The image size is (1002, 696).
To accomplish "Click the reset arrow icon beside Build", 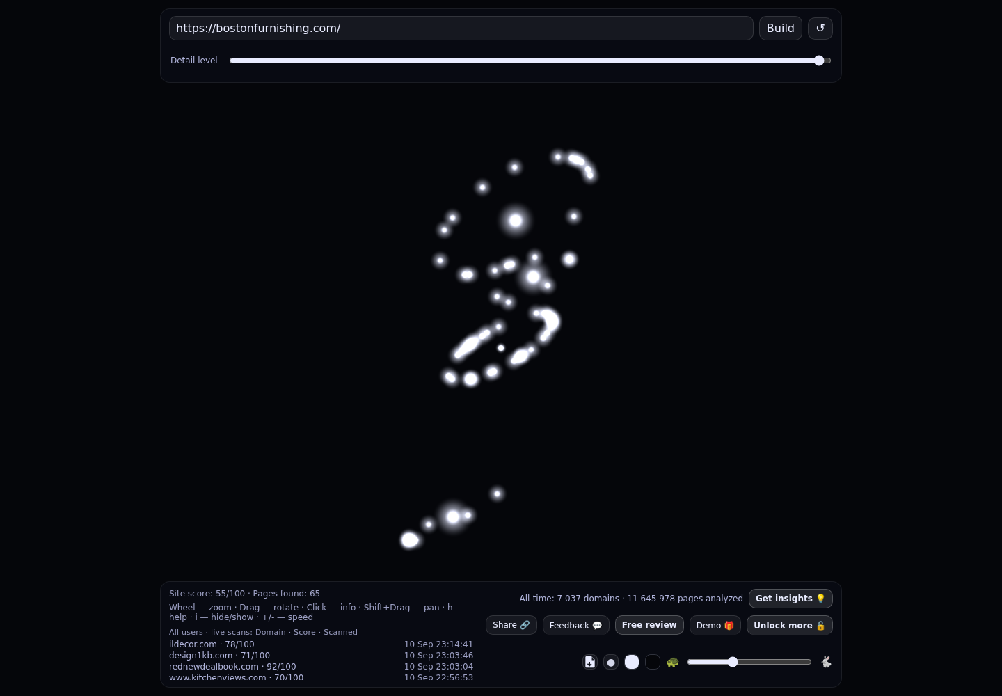I will point(820,29).
